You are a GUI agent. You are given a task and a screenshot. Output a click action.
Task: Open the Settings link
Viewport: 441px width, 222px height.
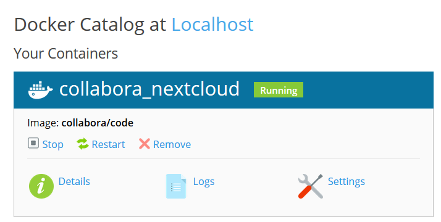pyautogui.click(x=346, y=181)
